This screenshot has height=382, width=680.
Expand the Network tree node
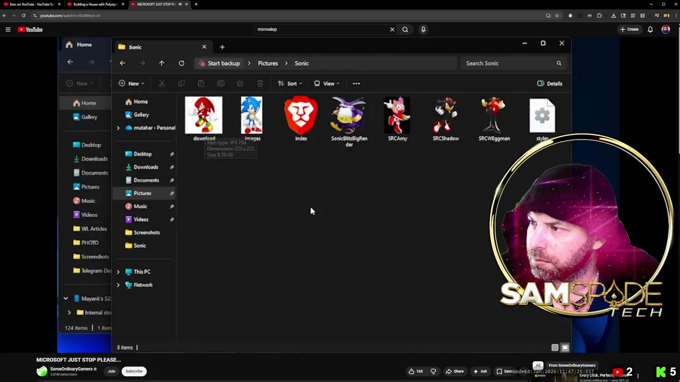[x=118, y=285]
